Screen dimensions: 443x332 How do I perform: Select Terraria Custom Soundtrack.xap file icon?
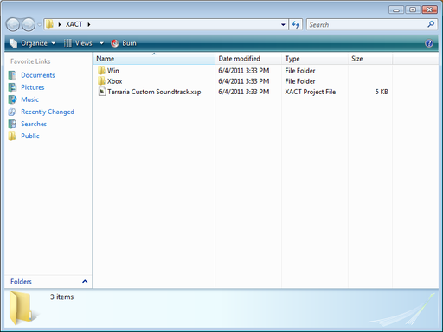coord(101,92)
